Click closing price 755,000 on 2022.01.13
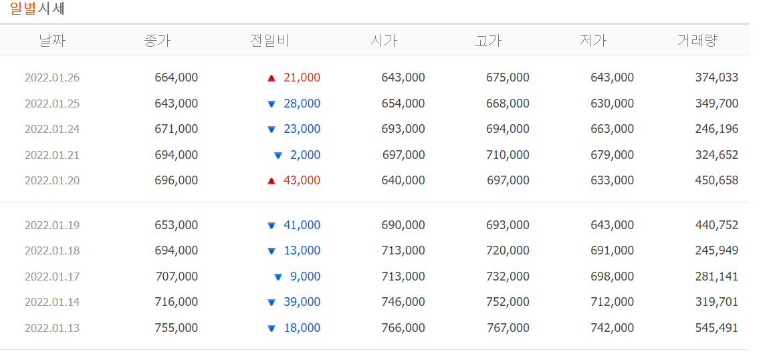The image size is (767, 356). [x=176, y=328]
